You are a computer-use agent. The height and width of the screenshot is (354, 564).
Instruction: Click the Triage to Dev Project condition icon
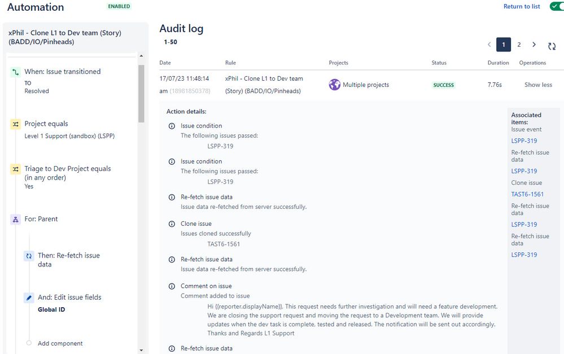point(15,169)
